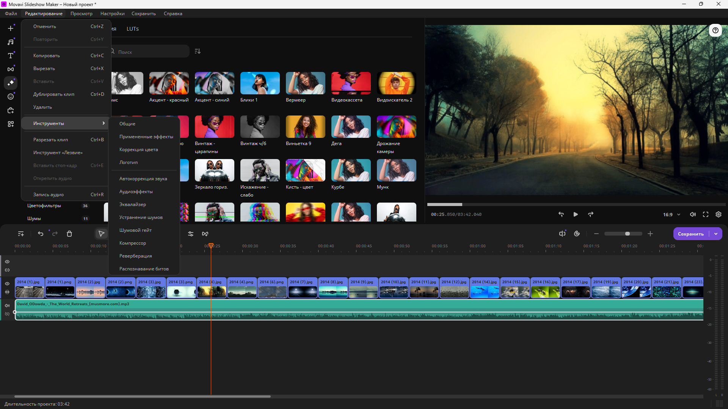Open the Настройки menu
The image size is (728, 409).
(112, 14)
